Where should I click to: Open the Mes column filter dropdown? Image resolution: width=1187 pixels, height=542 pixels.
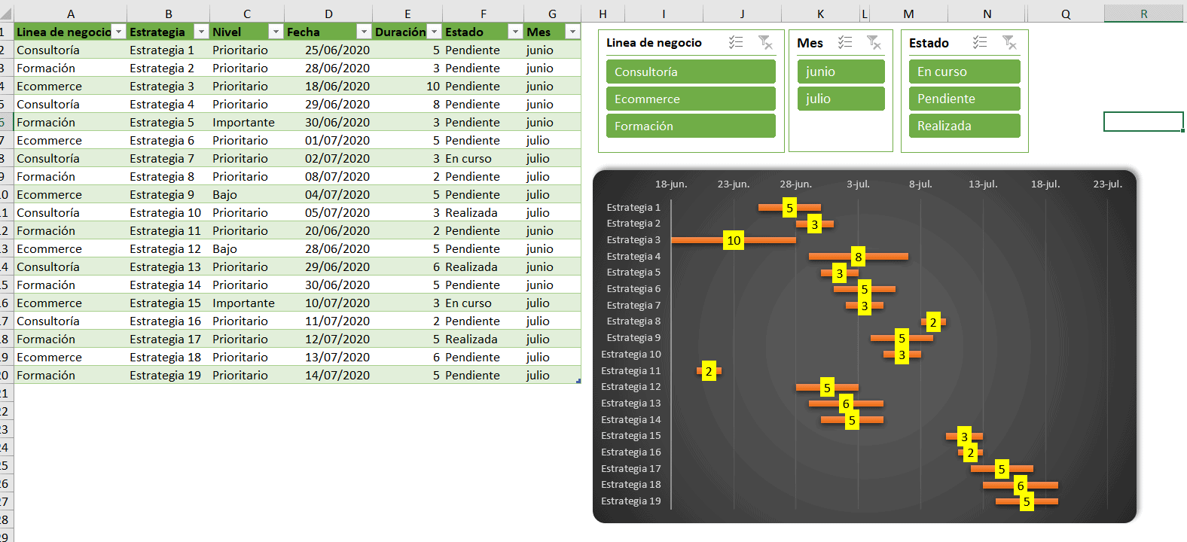pos(572,32)
